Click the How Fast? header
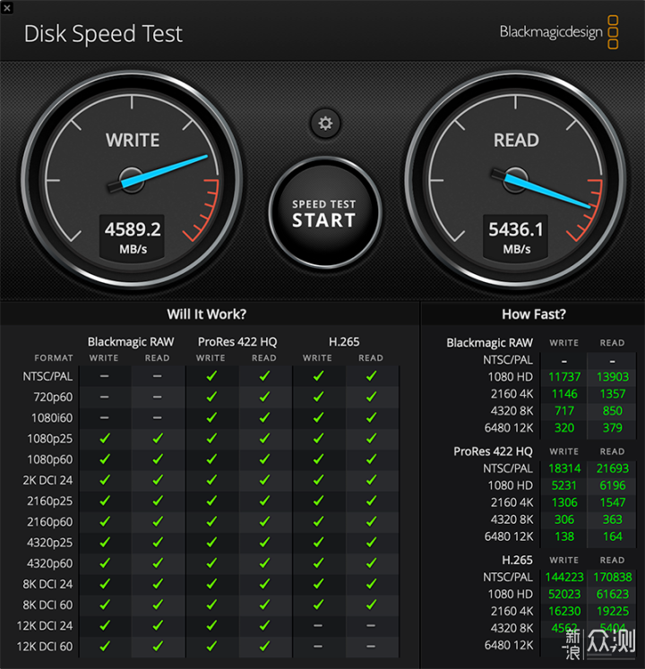The width and height of the screenshot is (645, 669). coord(534,314)
